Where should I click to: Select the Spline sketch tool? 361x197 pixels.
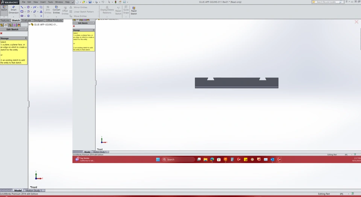click(35, 7)
